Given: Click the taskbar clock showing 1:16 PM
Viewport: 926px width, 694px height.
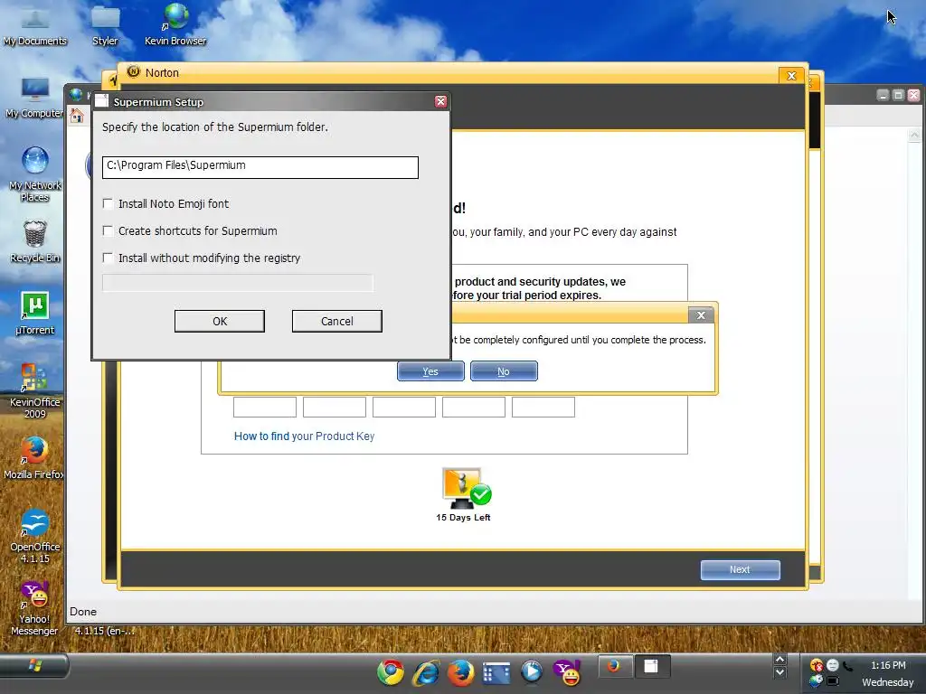Looking at the screenshot, I should 888,665.
